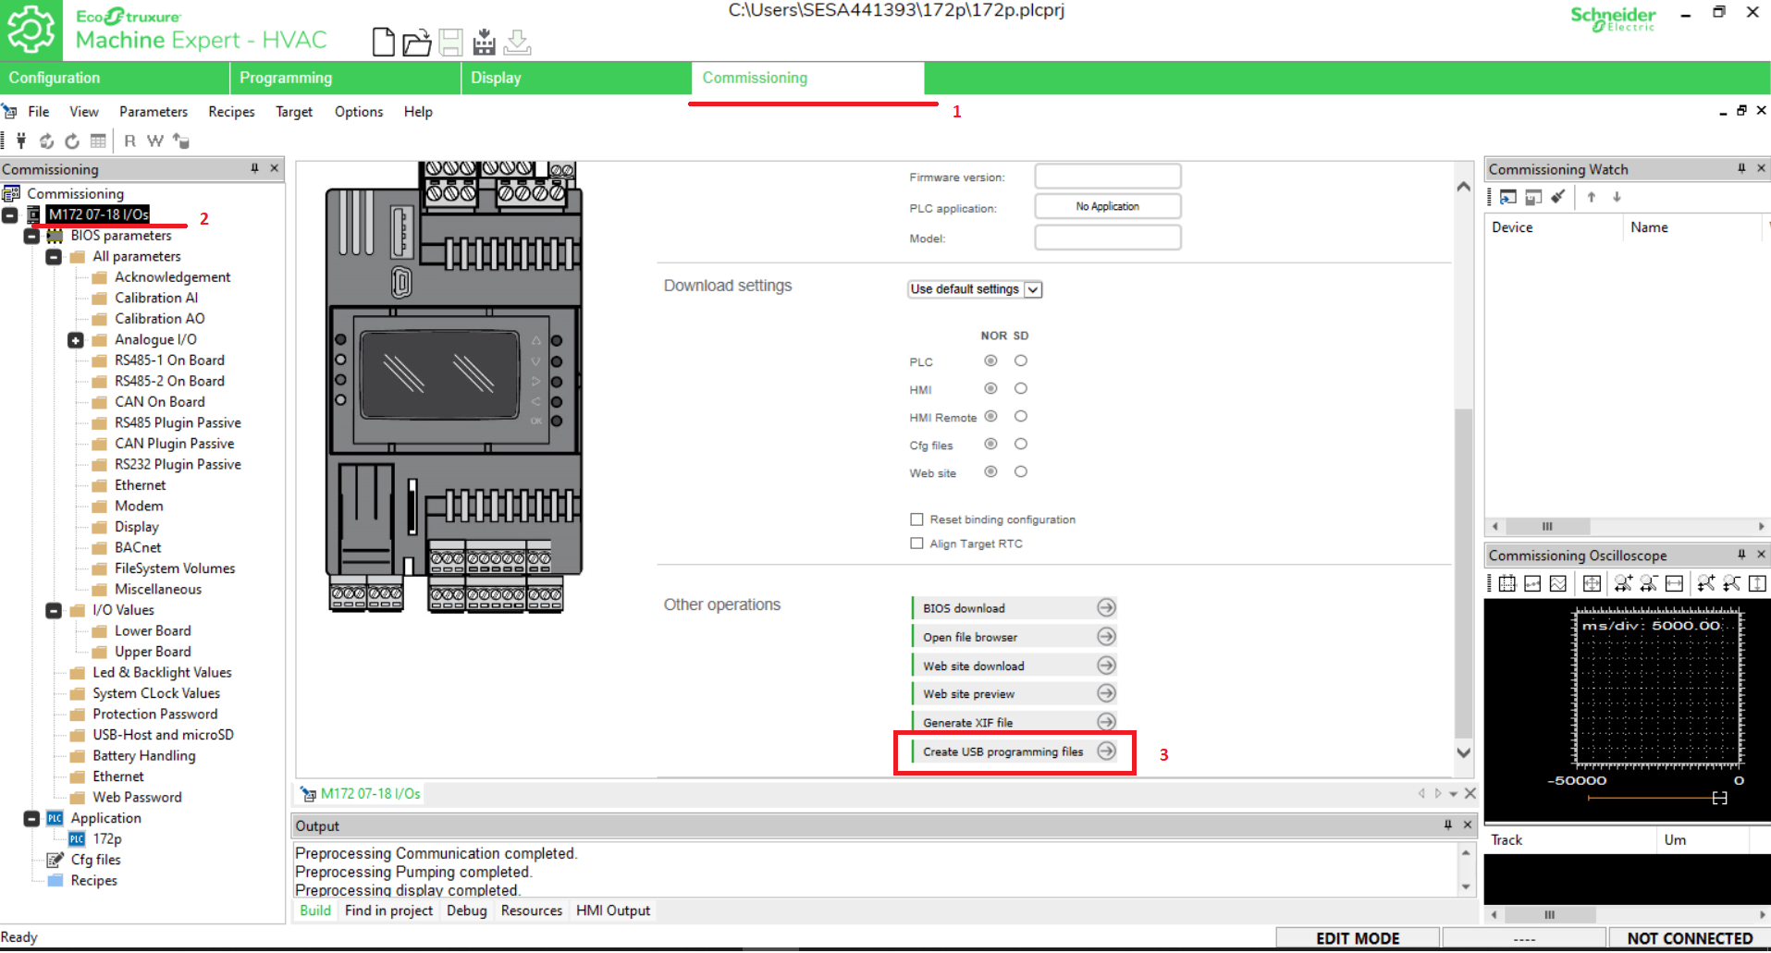Click the R read parameters toolbar button
This screenshot has width=1771, height=953.
point(129,141)
